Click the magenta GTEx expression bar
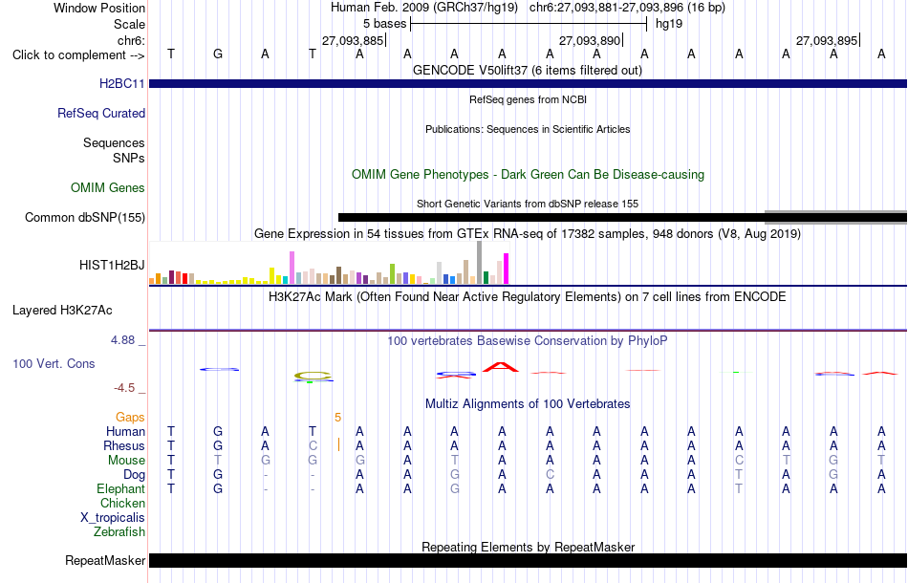Image resolution: width=908 pixels, height=583 pixels. point(506,269)
